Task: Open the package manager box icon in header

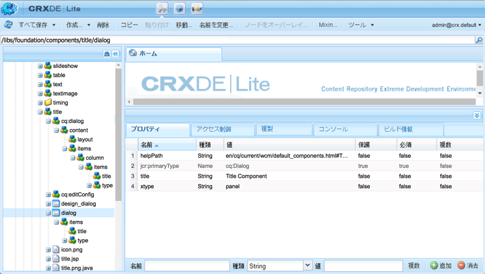Action: tap(179, 8)
